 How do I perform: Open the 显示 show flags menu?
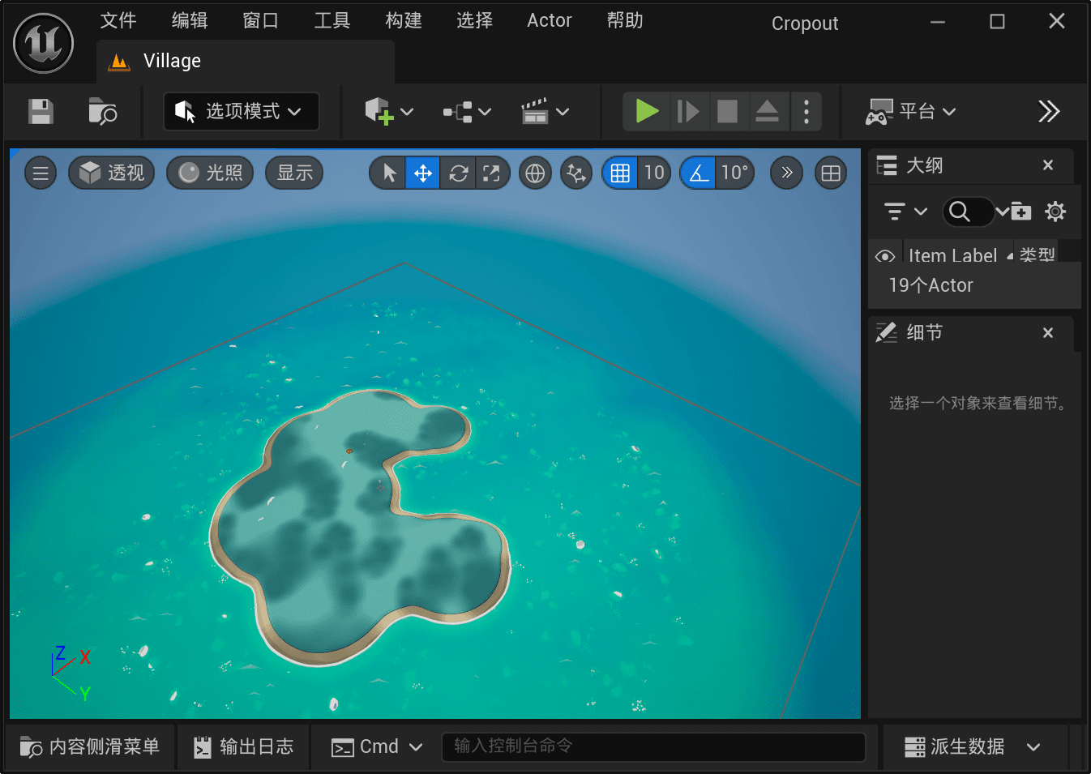[295, 173]
